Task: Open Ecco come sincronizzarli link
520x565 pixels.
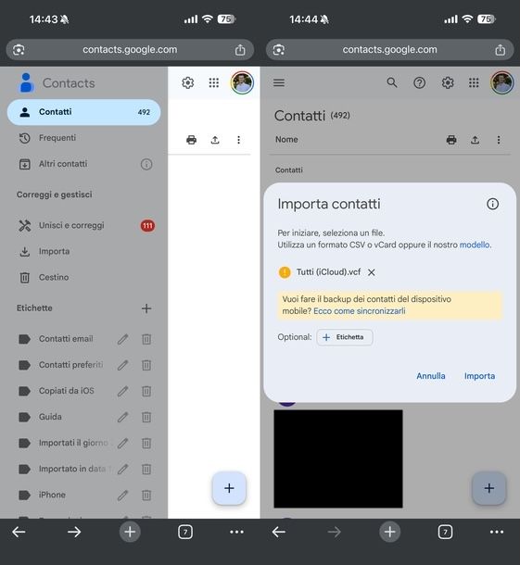Action: (x=360, y=311)
